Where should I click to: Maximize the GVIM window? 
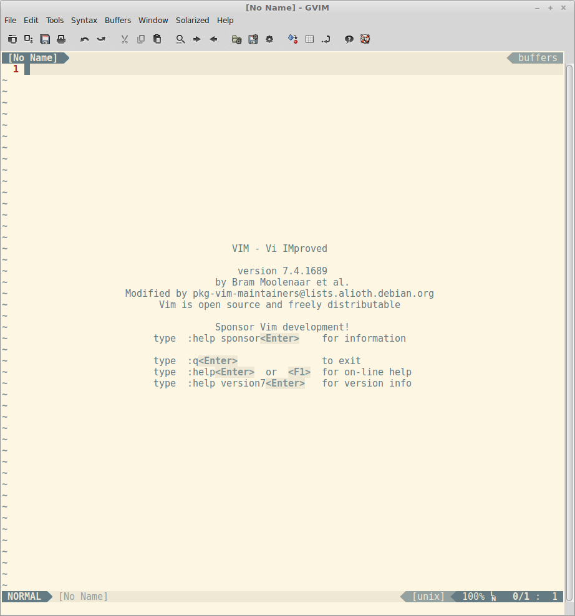point(550,8)
